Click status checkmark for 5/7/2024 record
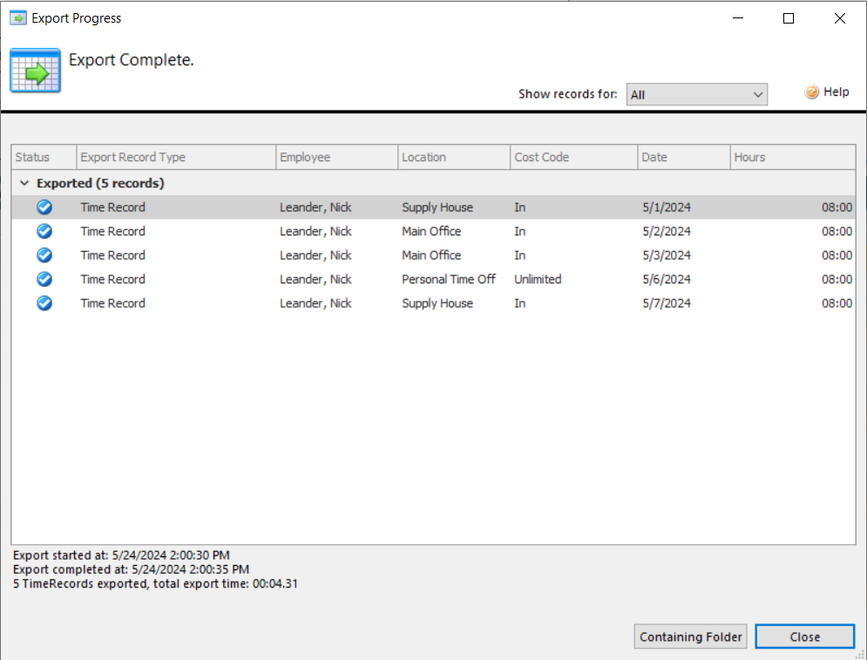 point(44,303)
